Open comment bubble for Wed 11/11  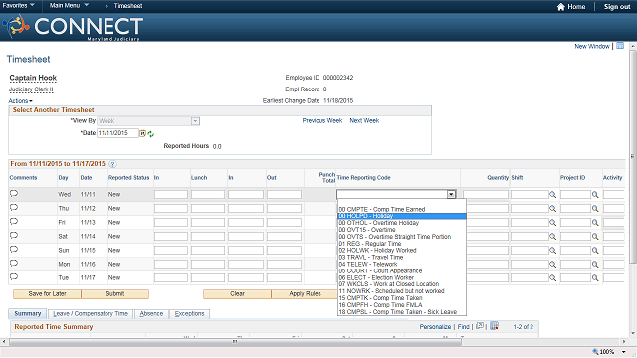(14, 194)
